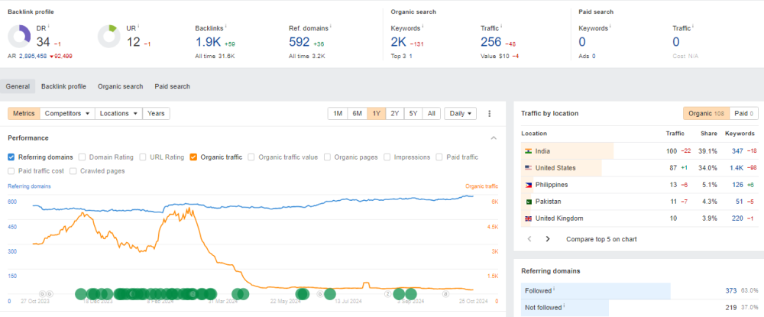Screen dimensions: 764x317
Task: Click the DR donut chart
Action: coord(20,37)
